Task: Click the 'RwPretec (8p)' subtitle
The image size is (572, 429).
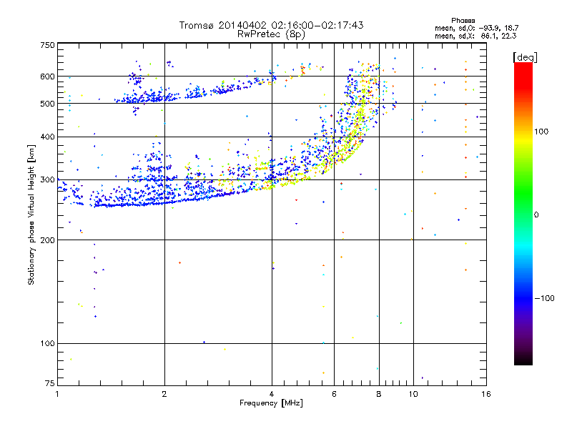Action: 271,34
